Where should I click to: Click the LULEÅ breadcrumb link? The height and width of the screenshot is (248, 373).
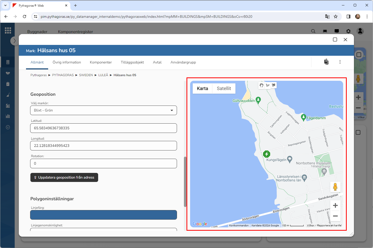point(103,75)
